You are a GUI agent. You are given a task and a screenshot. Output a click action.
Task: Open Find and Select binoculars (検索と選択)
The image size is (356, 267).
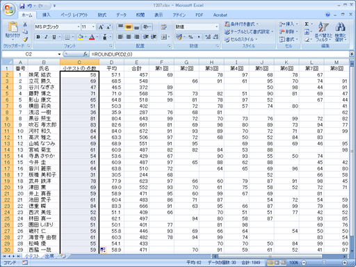(x=340, y=32)
